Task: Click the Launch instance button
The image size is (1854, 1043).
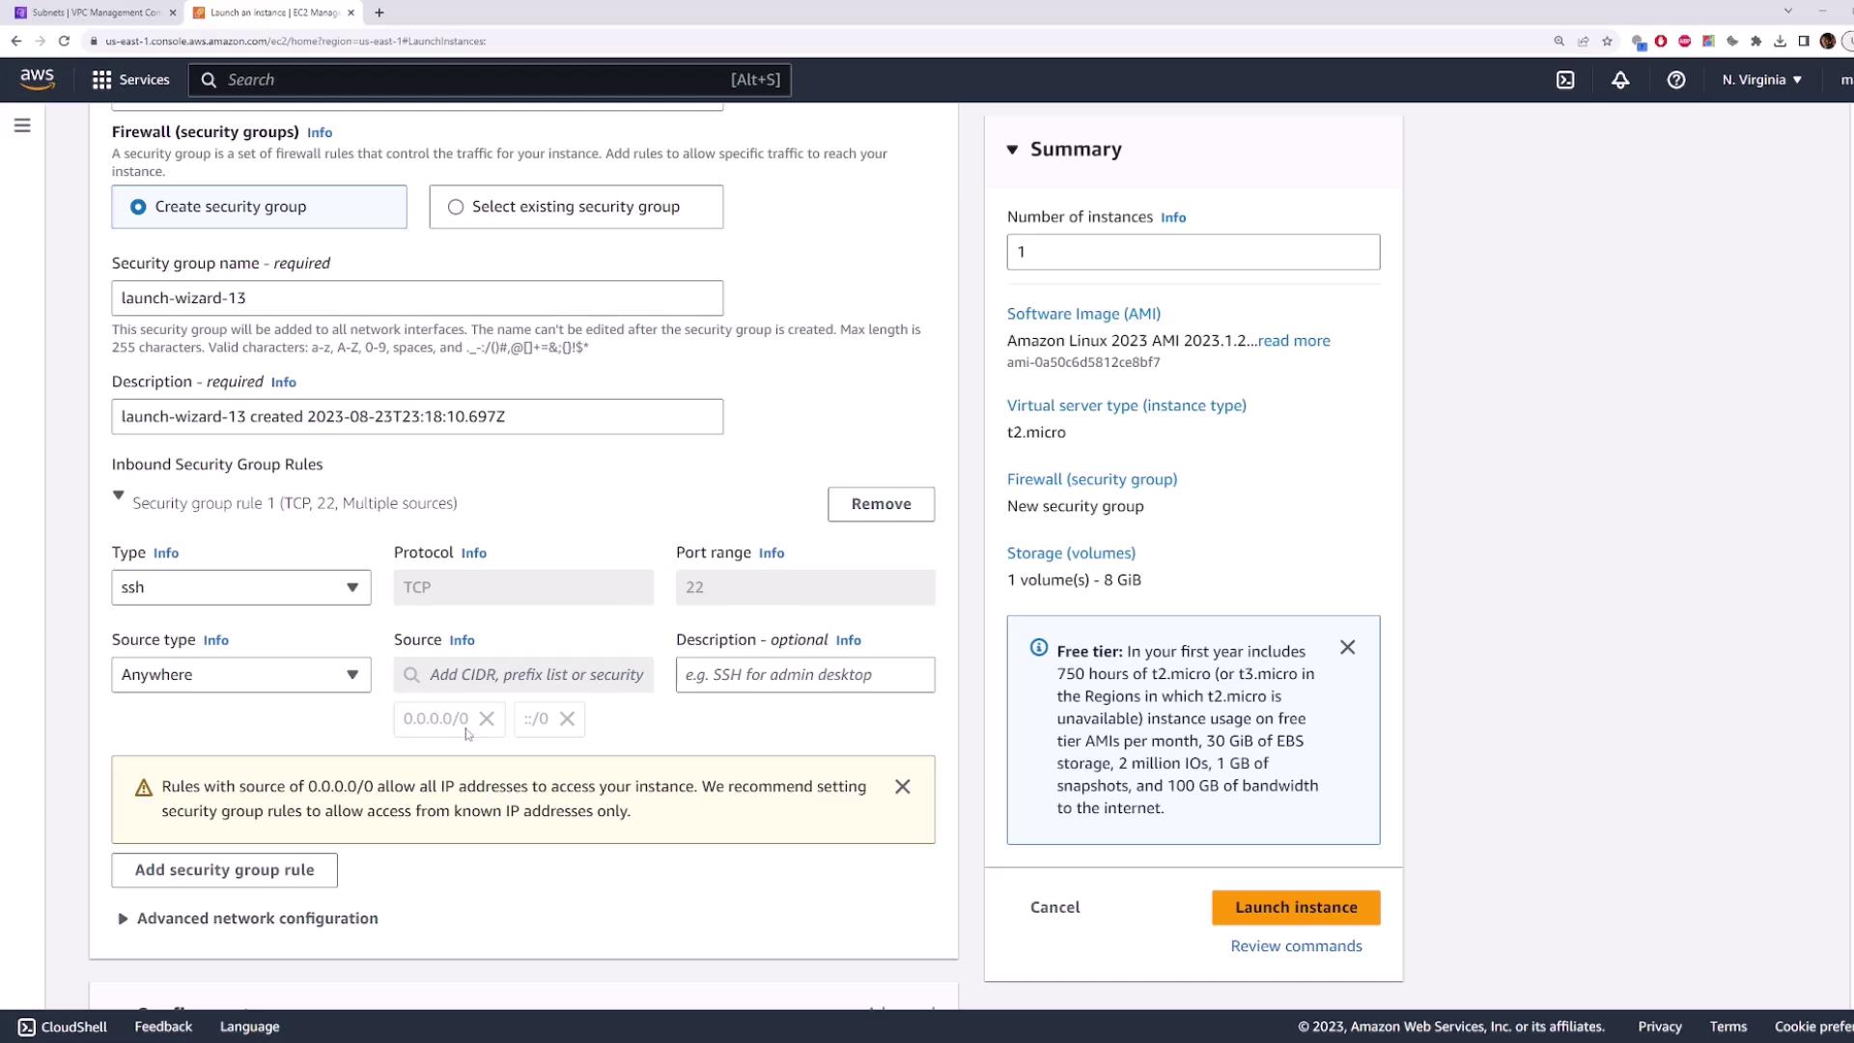Action: click(1295, 908)
